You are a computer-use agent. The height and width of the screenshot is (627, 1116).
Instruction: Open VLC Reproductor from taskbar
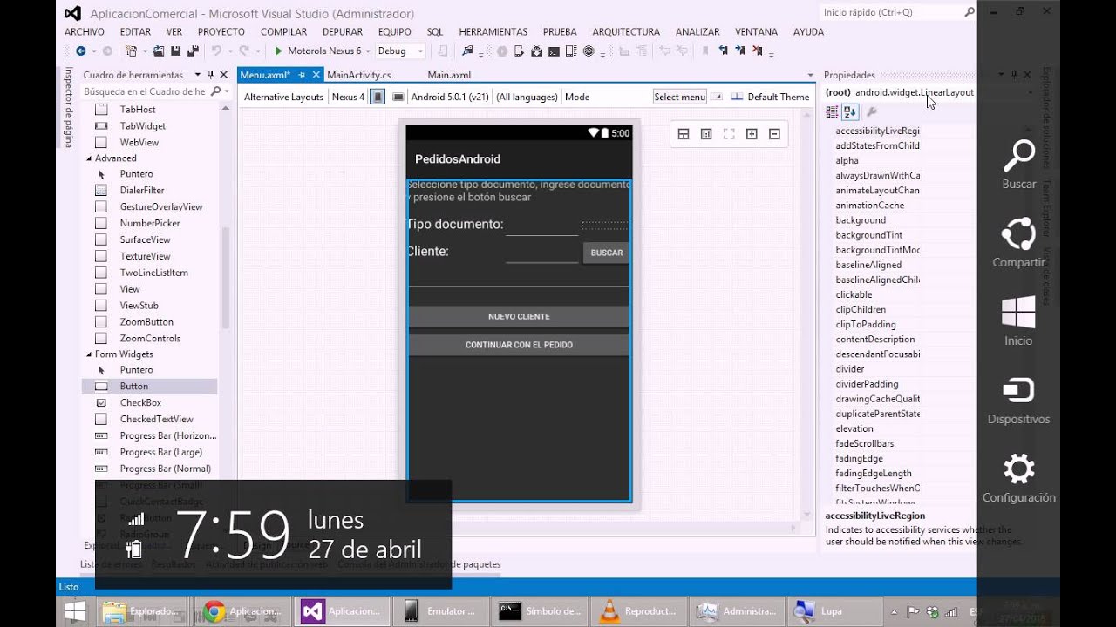(638, 611)
